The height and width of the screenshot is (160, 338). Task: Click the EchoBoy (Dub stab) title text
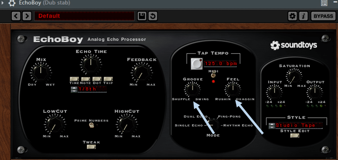click(x=44, y=3)
